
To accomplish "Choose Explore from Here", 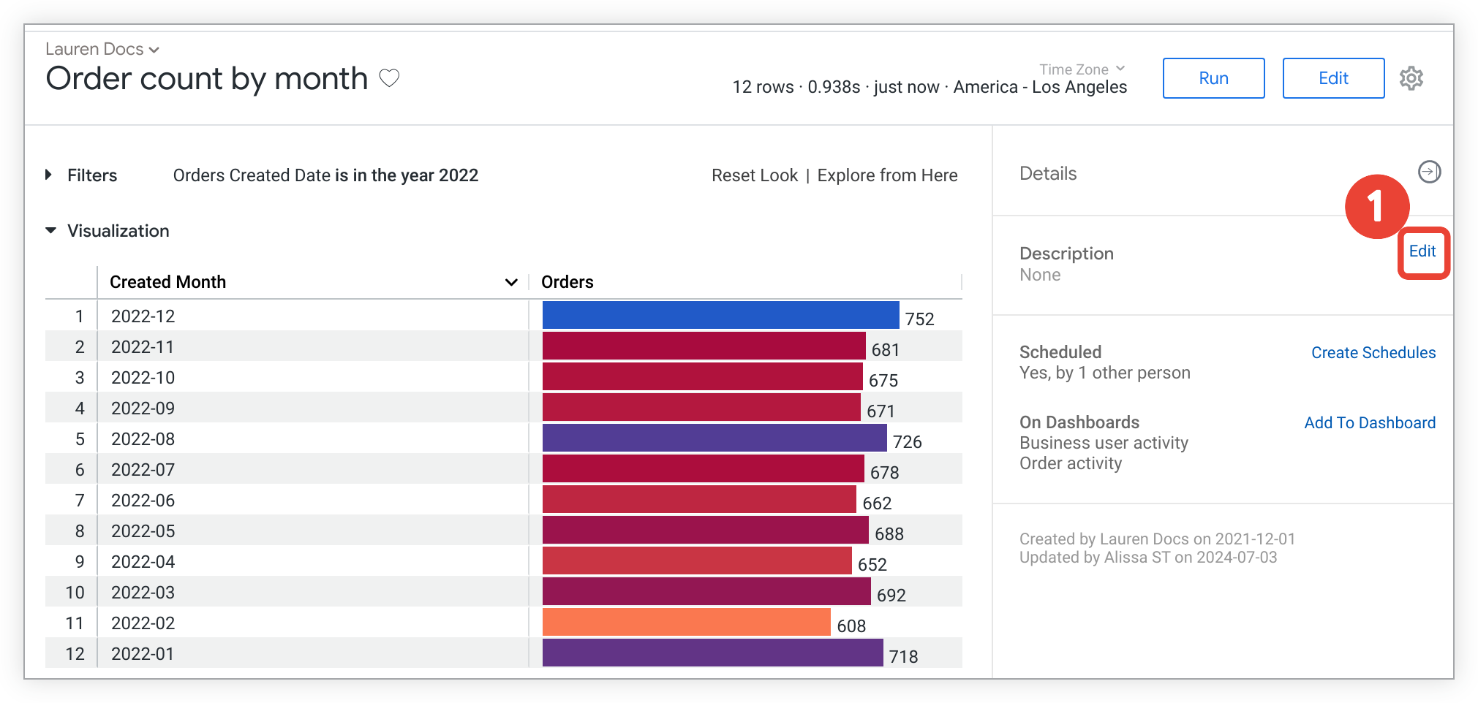I will point(886,175).
